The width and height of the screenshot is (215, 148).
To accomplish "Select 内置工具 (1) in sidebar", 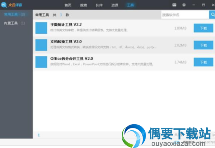I will point(15,23).
